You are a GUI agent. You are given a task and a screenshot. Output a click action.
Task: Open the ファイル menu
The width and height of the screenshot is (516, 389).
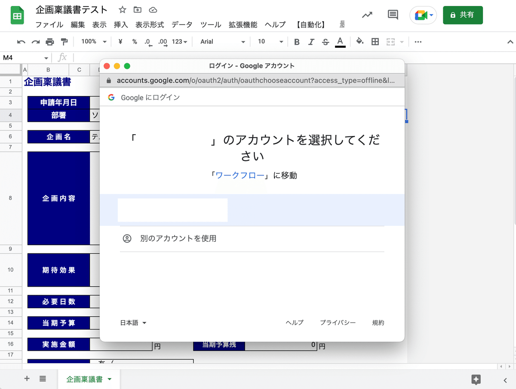[x=49, y=25]
